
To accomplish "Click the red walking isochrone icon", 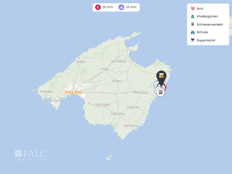I will 98,7.
